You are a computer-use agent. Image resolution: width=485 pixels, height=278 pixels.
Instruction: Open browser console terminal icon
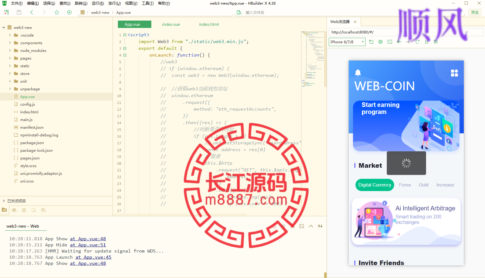(x=390, y=42)
